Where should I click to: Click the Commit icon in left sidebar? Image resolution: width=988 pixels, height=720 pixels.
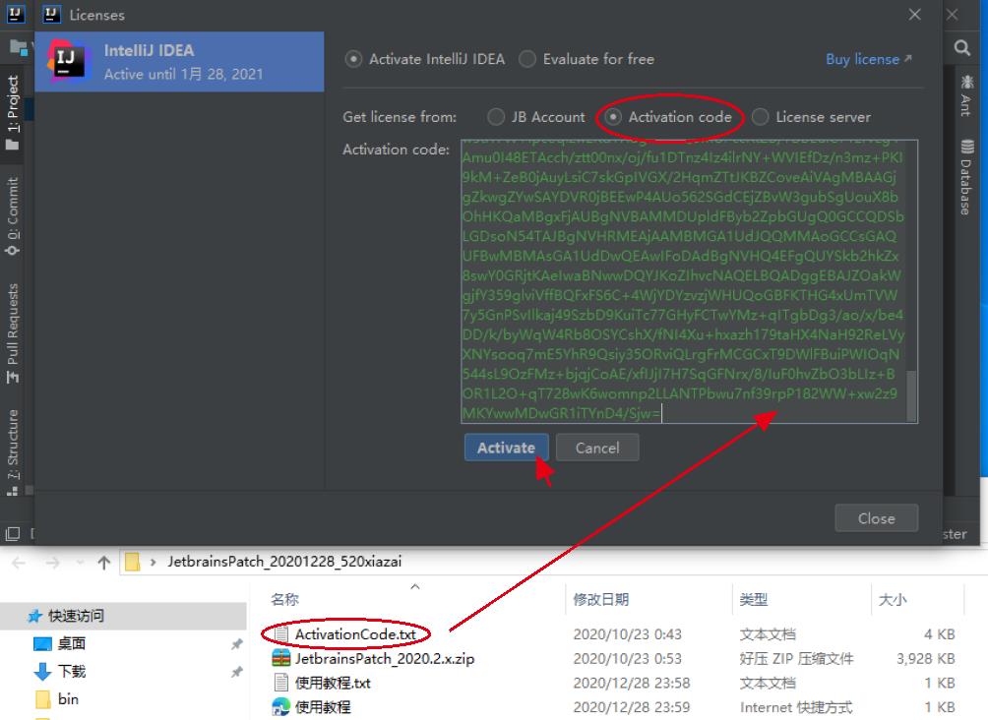coord(12,250)
